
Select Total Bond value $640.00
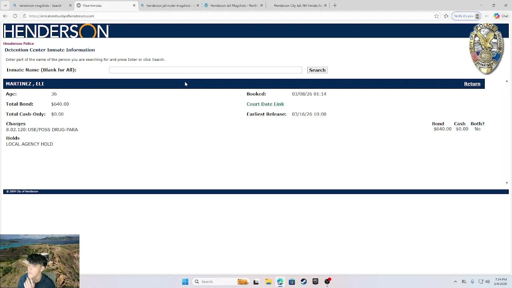(60, 104)
